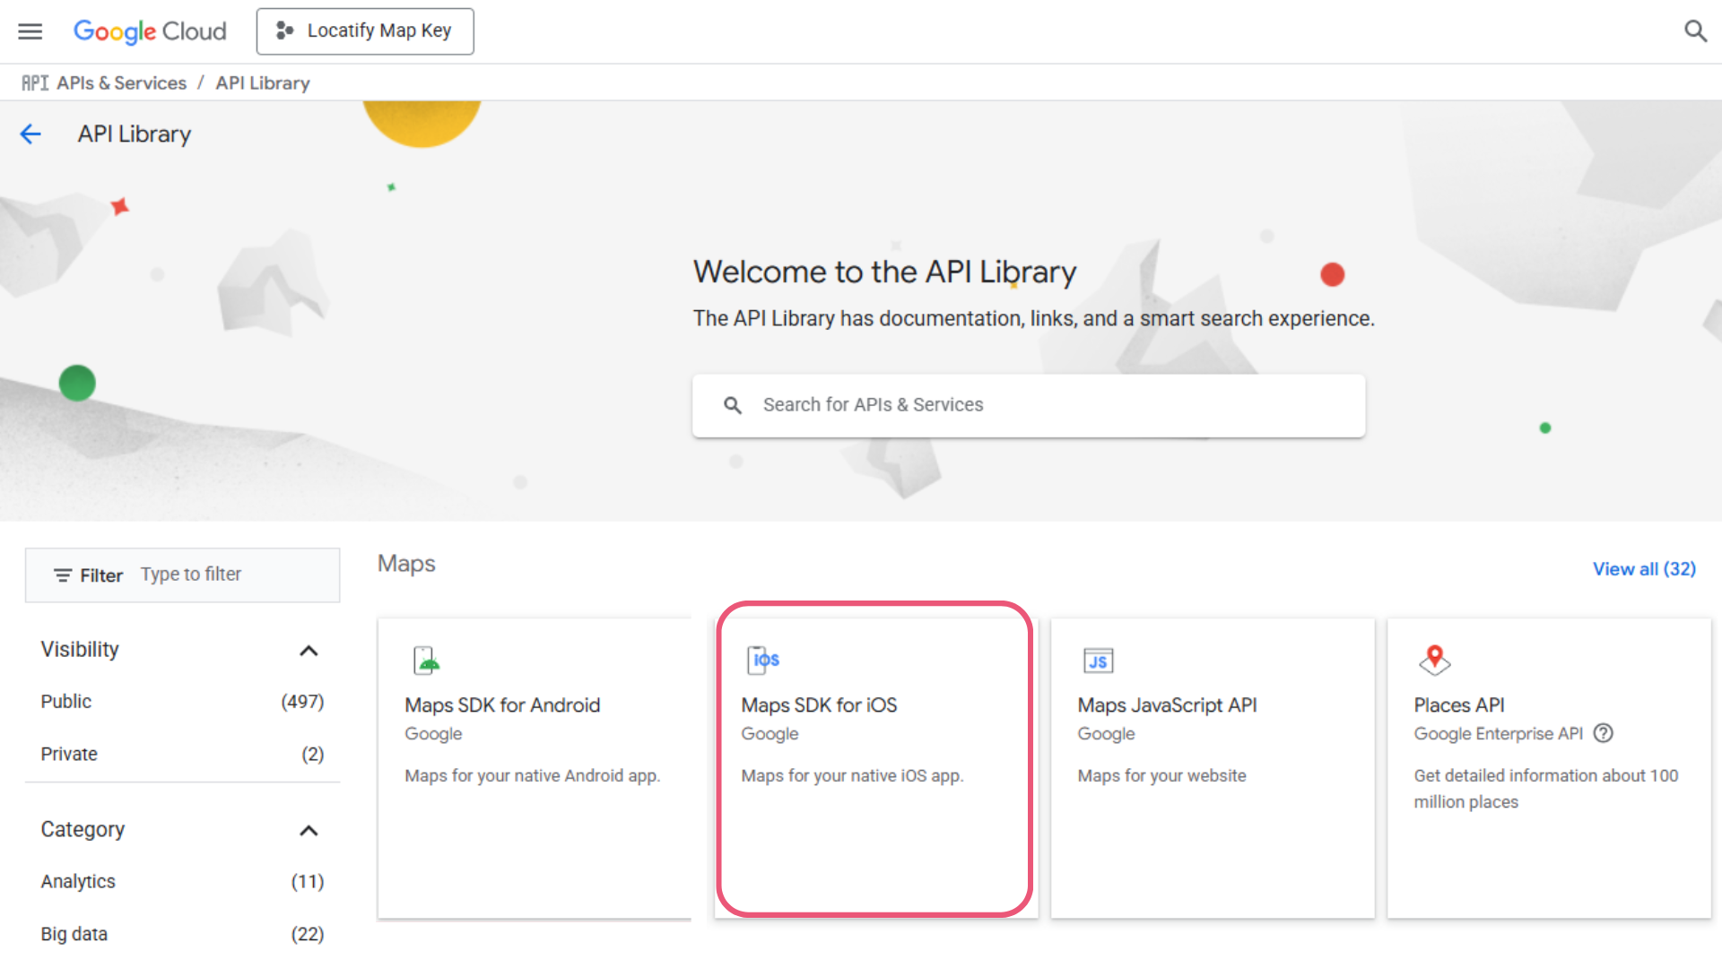Viewport: 1722px width, 968px height.
Task: Select the Analytics category filter
Action: [182, 881]
